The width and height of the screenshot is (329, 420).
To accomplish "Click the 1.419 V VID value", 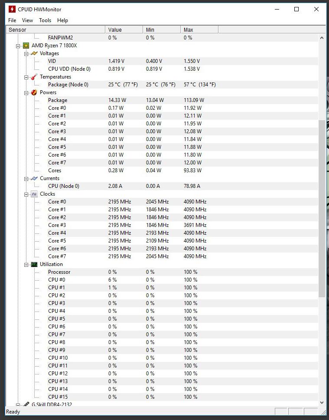I will point(116,61).
